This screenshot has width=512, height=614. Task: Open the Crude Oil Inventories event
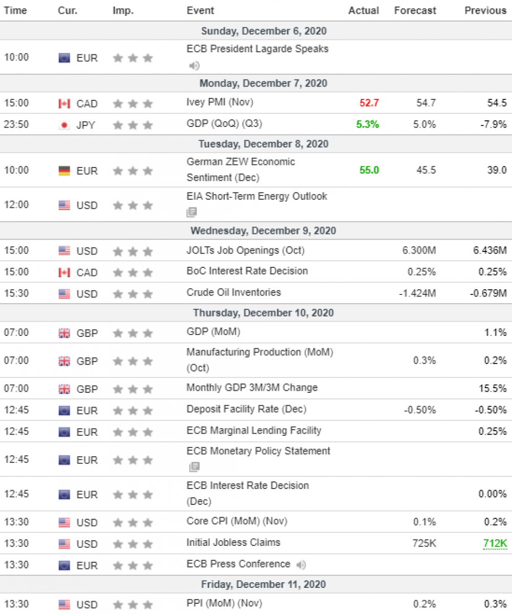coord(233,292)
